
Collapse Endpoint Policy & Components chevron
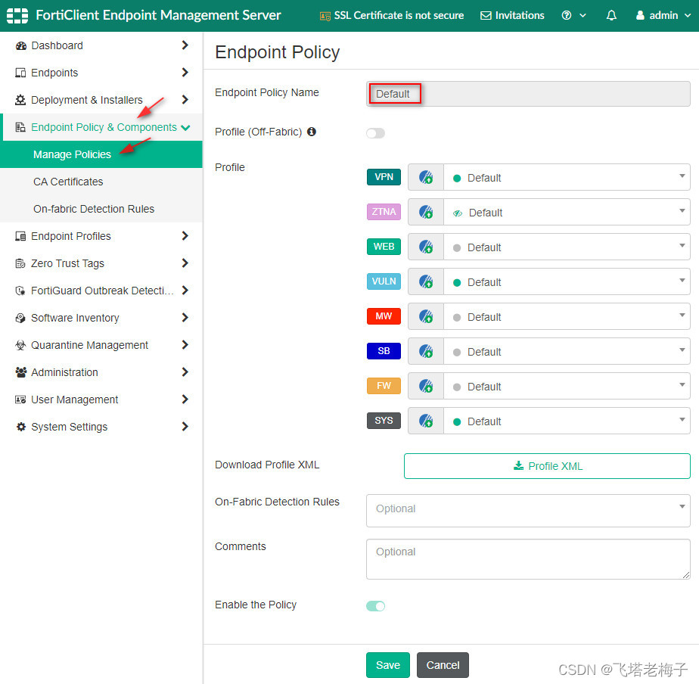[185, 128]
